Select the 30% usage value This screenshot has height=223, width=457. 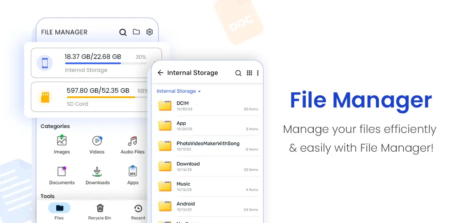[x=141, y=57]
